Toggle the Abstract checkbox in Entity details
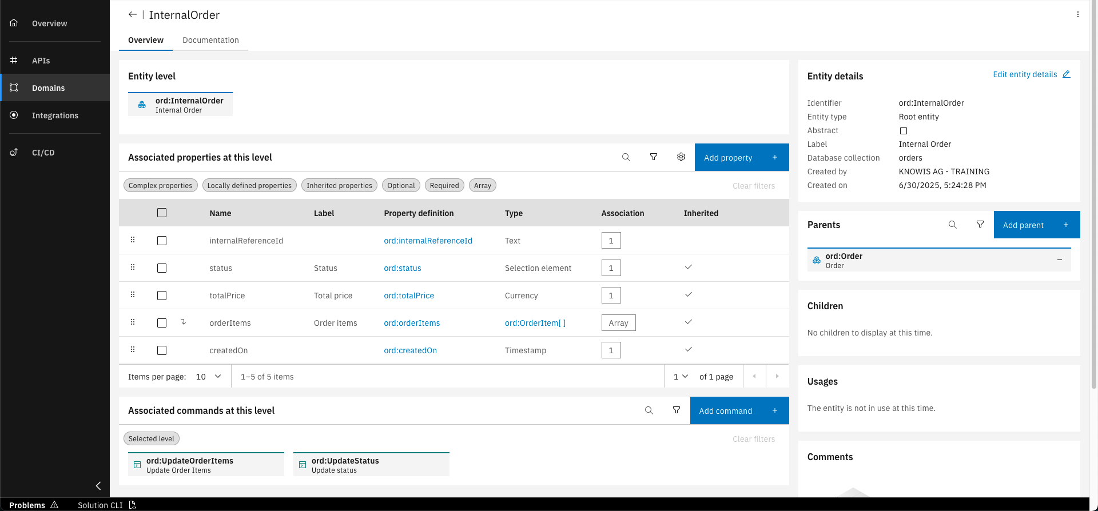Screen dimensions: 1098x511 coord(904,131)
